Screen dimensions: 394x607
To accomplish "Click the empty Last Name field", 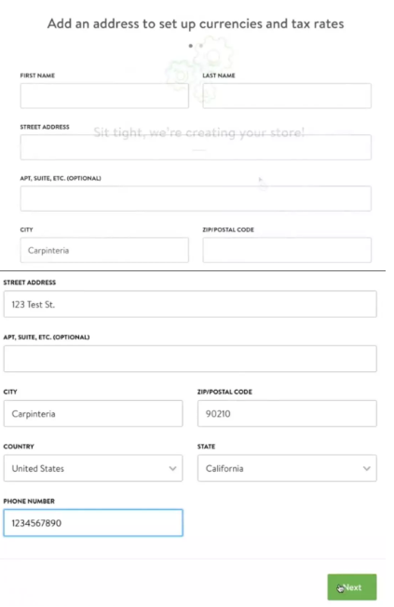I will pyautogui.click(x=287, y=96).
